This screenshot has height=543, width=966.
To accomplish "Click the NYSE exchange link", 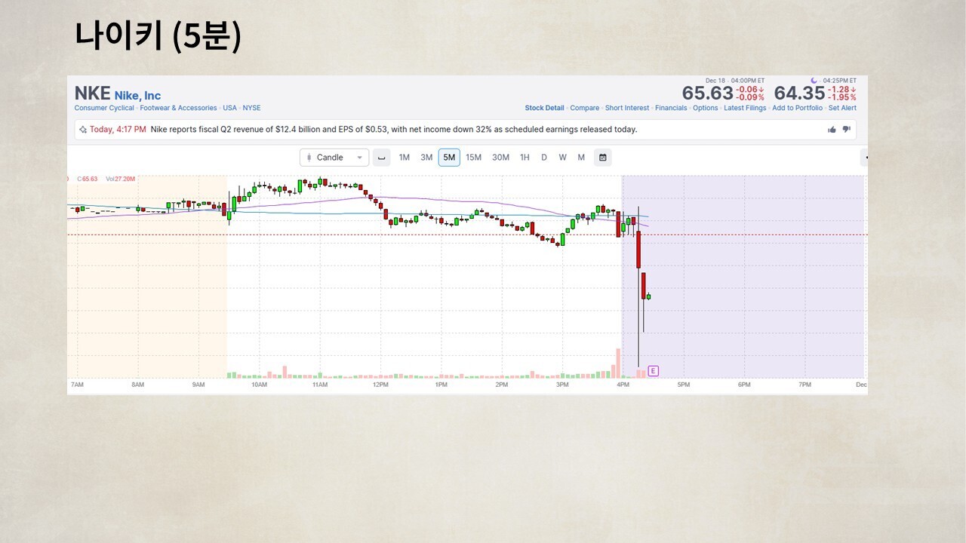I will (251, 108).
